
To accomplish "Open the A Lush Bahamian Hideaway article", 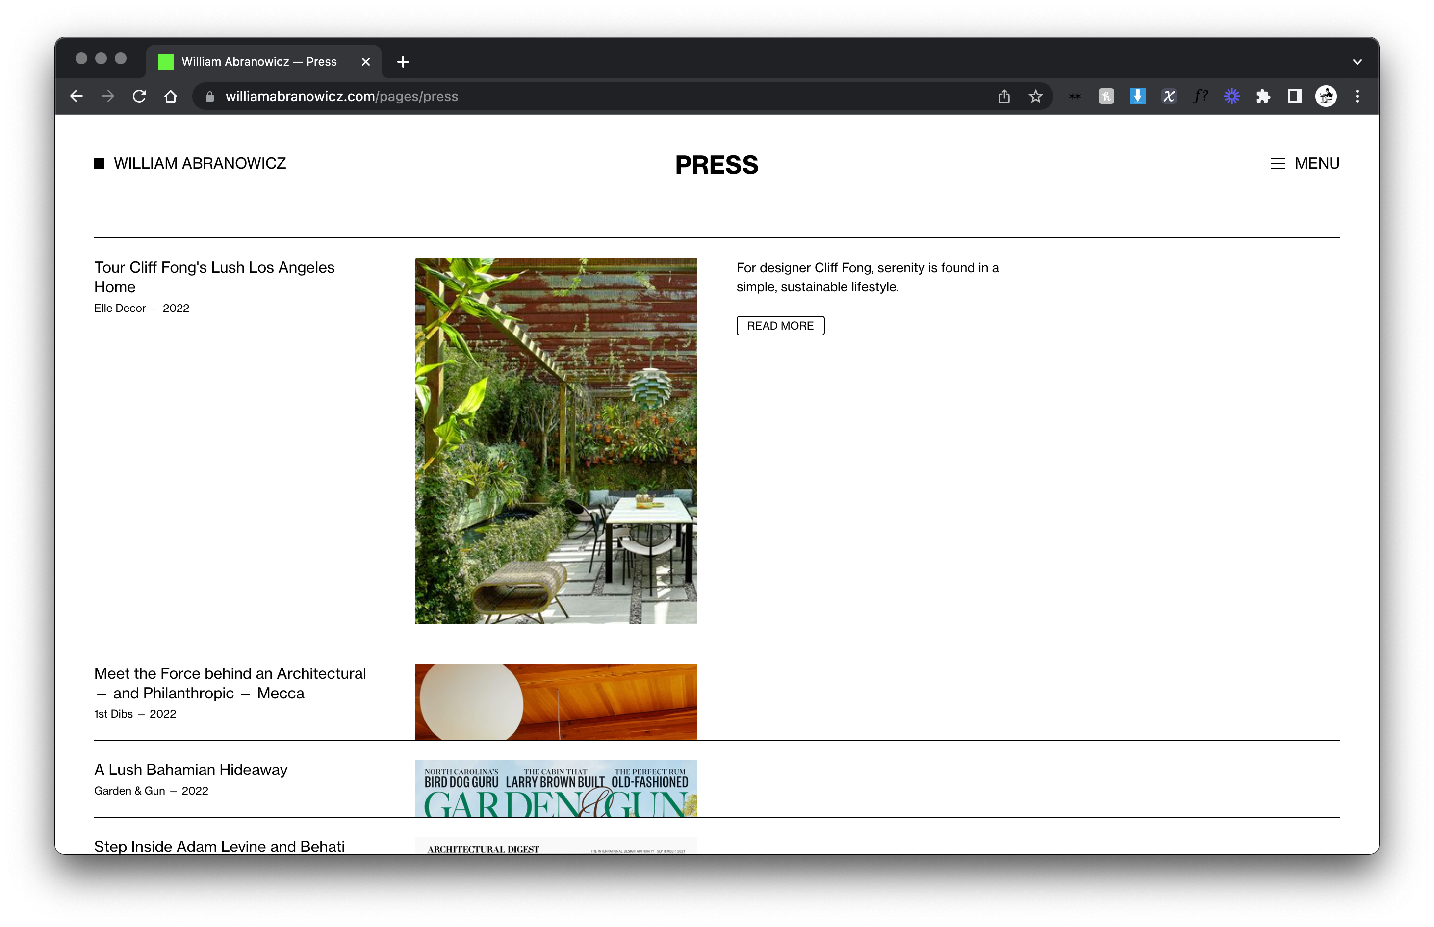I will [191, 770].
